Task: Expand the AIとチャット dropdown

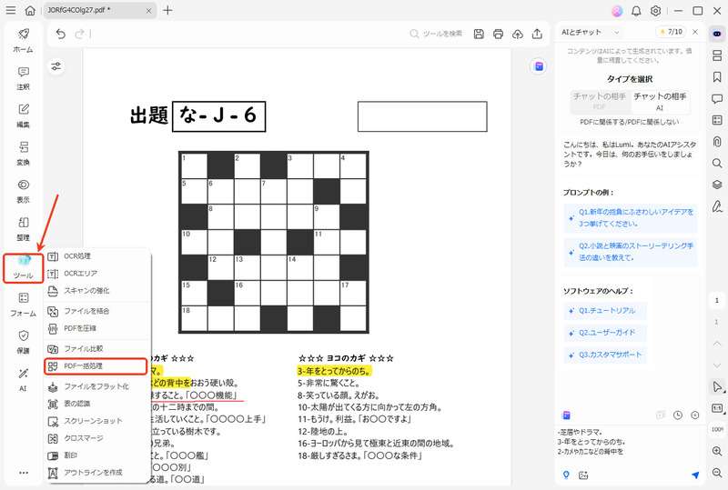Action: [617, 32]
